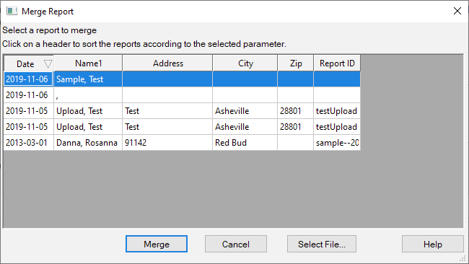Click the 2013-03-01 date cell
Viewport: 469px width, 264px height.
click(x=29, y=143)
